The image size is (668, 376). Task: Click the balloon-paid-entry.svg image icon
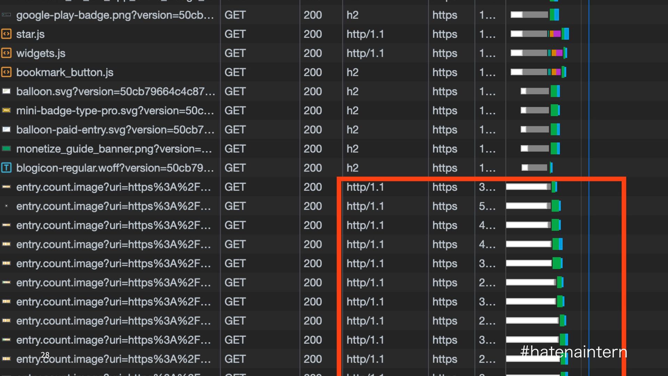[6, 130]
